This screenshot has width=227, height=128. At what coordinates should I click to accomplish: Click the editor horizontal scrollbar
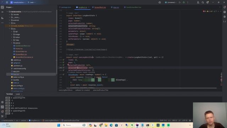pos(141,88)
